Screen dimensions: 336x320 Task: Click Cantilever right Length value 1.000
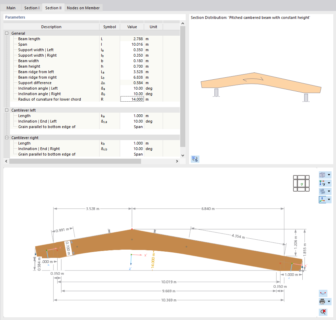pyautogui.click(x=132, y=143)
